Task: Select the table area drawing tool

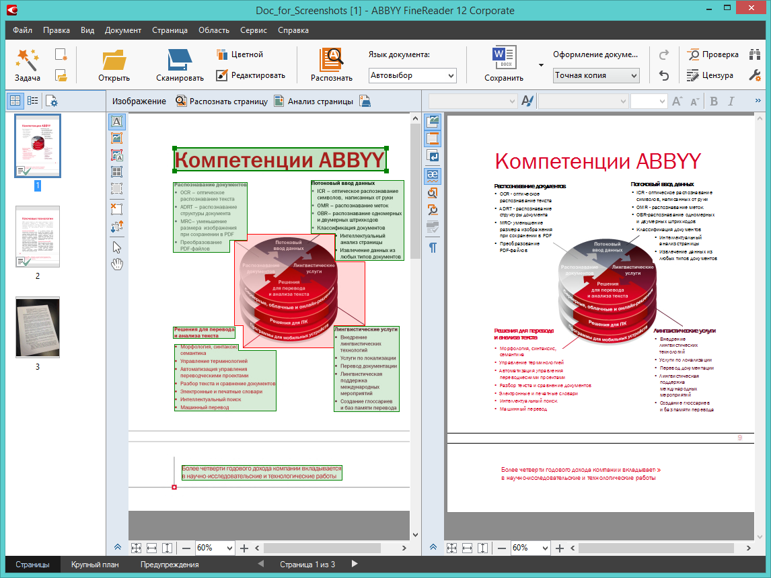Action: pyautogui.click(x=116, y=172)
